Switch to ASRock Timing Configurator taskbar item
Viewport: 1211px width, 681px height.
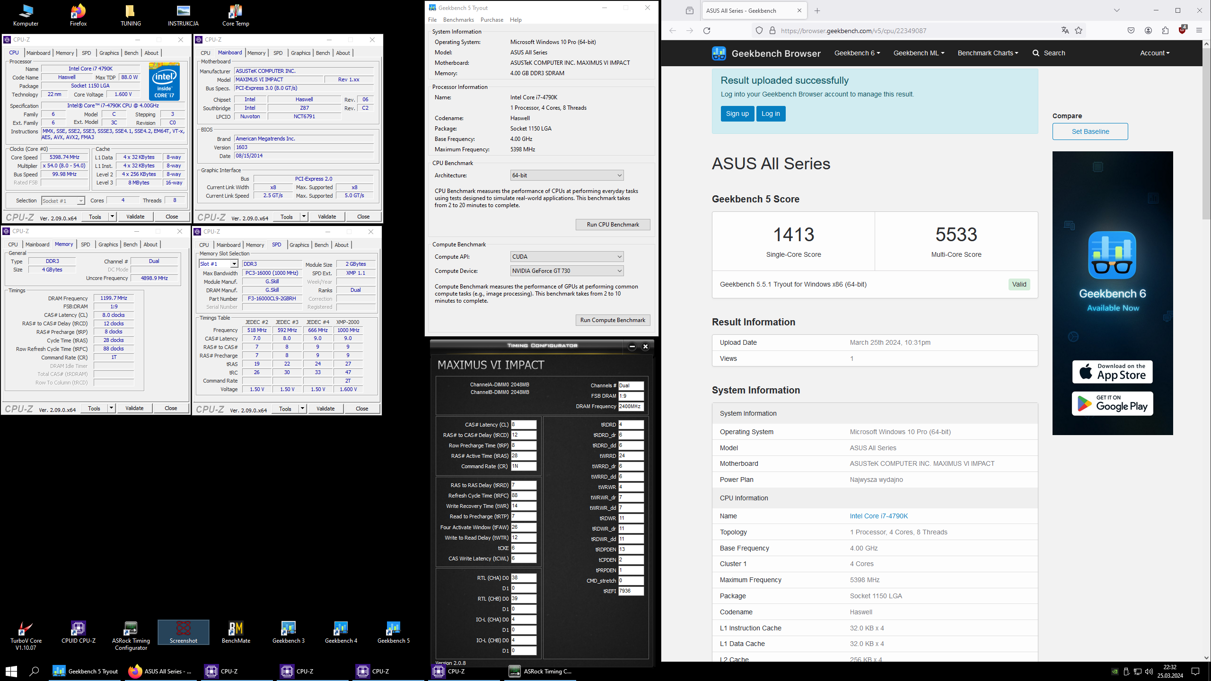coord(541,671)
